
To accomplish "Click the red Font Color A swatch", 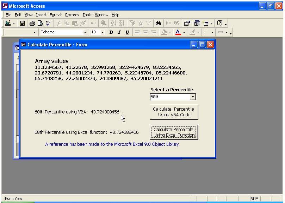I will 178,32.
